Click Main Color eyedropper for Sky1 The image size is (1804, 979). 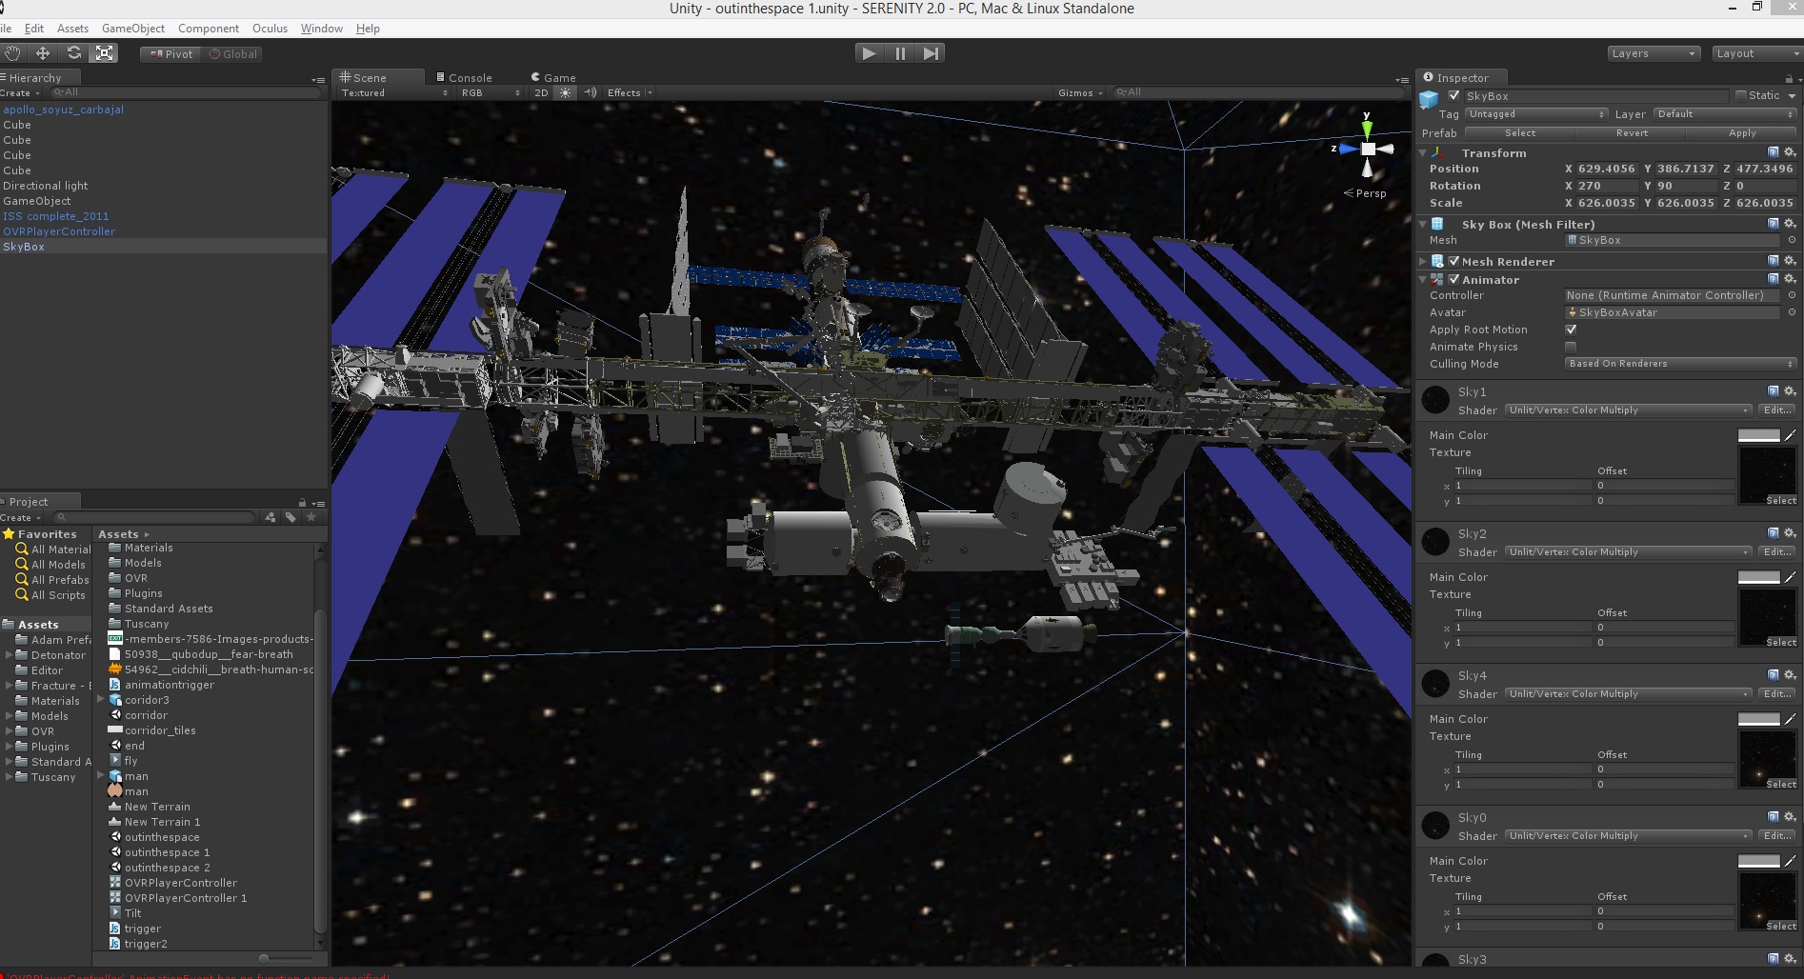(1791, 435)
